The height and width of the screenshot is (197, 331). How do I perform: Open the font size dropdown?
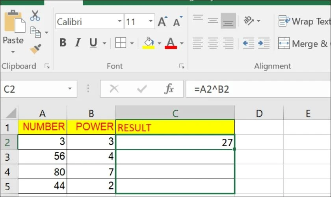pos(151,22)
